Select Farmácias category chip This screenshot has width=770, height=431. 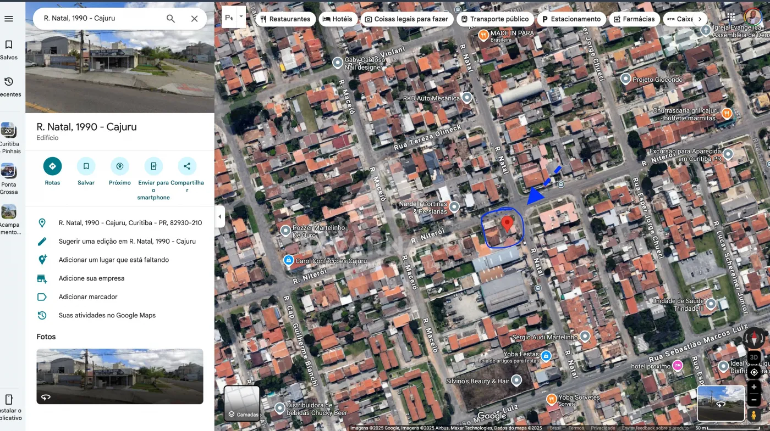click(634, 19)
